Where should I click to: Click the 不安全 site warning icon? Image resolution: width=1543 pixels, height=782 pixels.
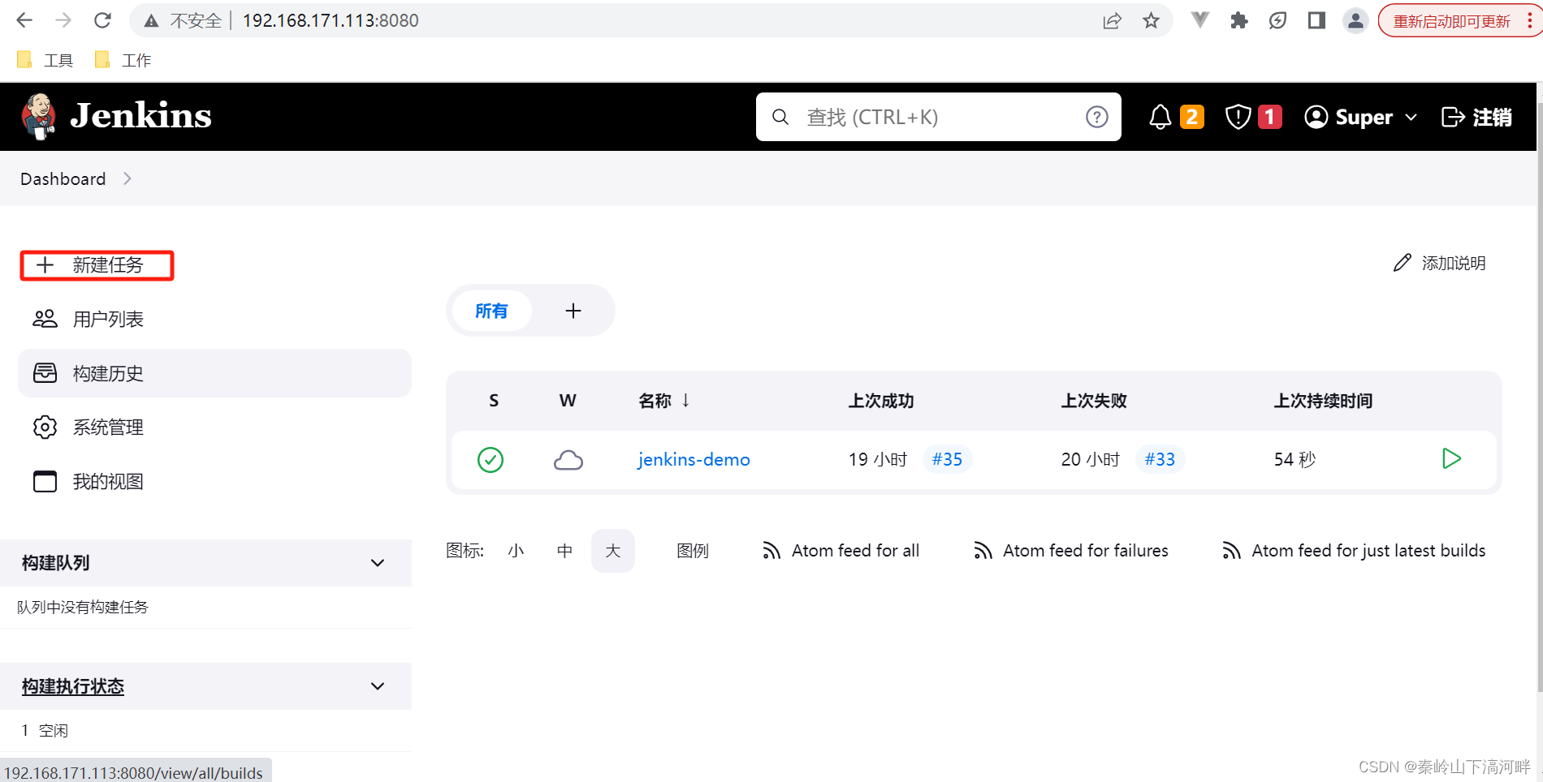tap(151, 21)
